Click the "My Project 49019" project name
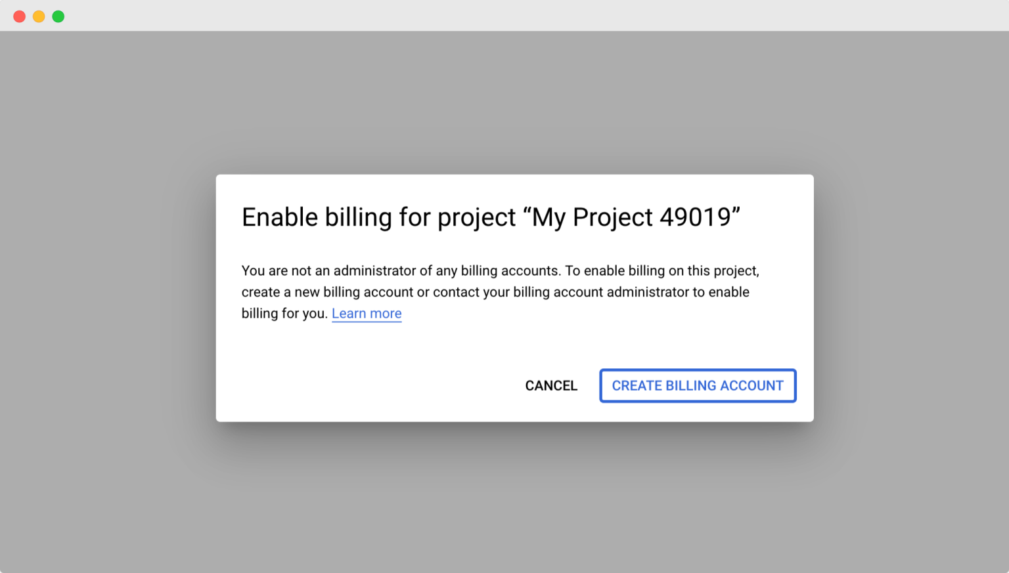Screen dimensions: 1009x573 [x=636, y=217]
